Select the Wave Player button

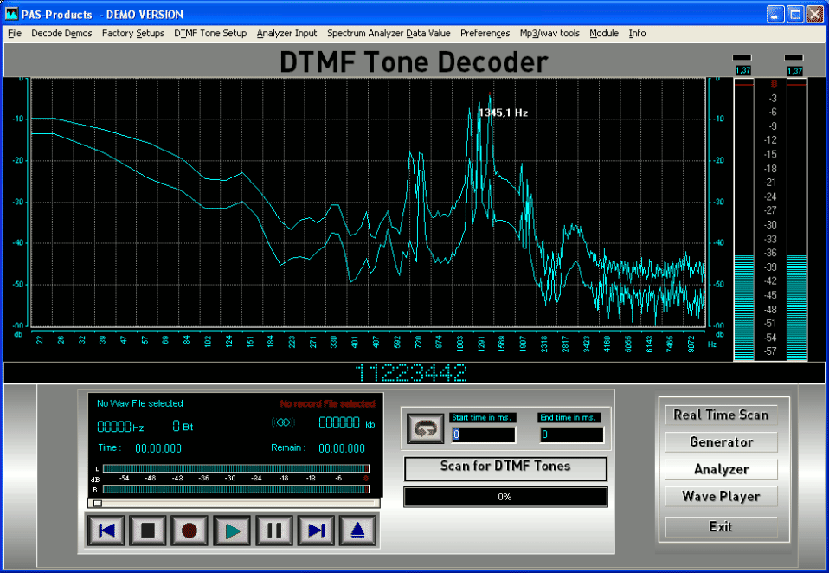pyautogui.click(x=721, y=497)
